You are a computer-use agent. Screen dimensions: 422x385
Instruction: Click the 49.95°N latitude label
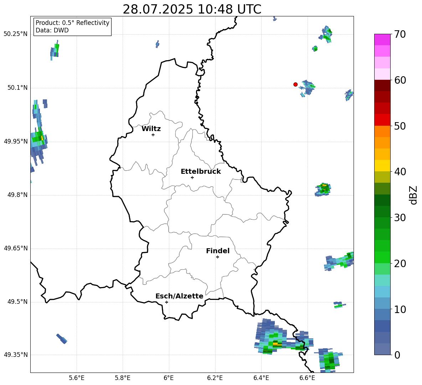point(16,141)
